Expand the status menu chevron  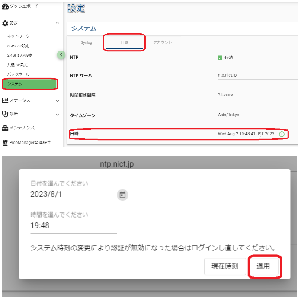(58, 101)
